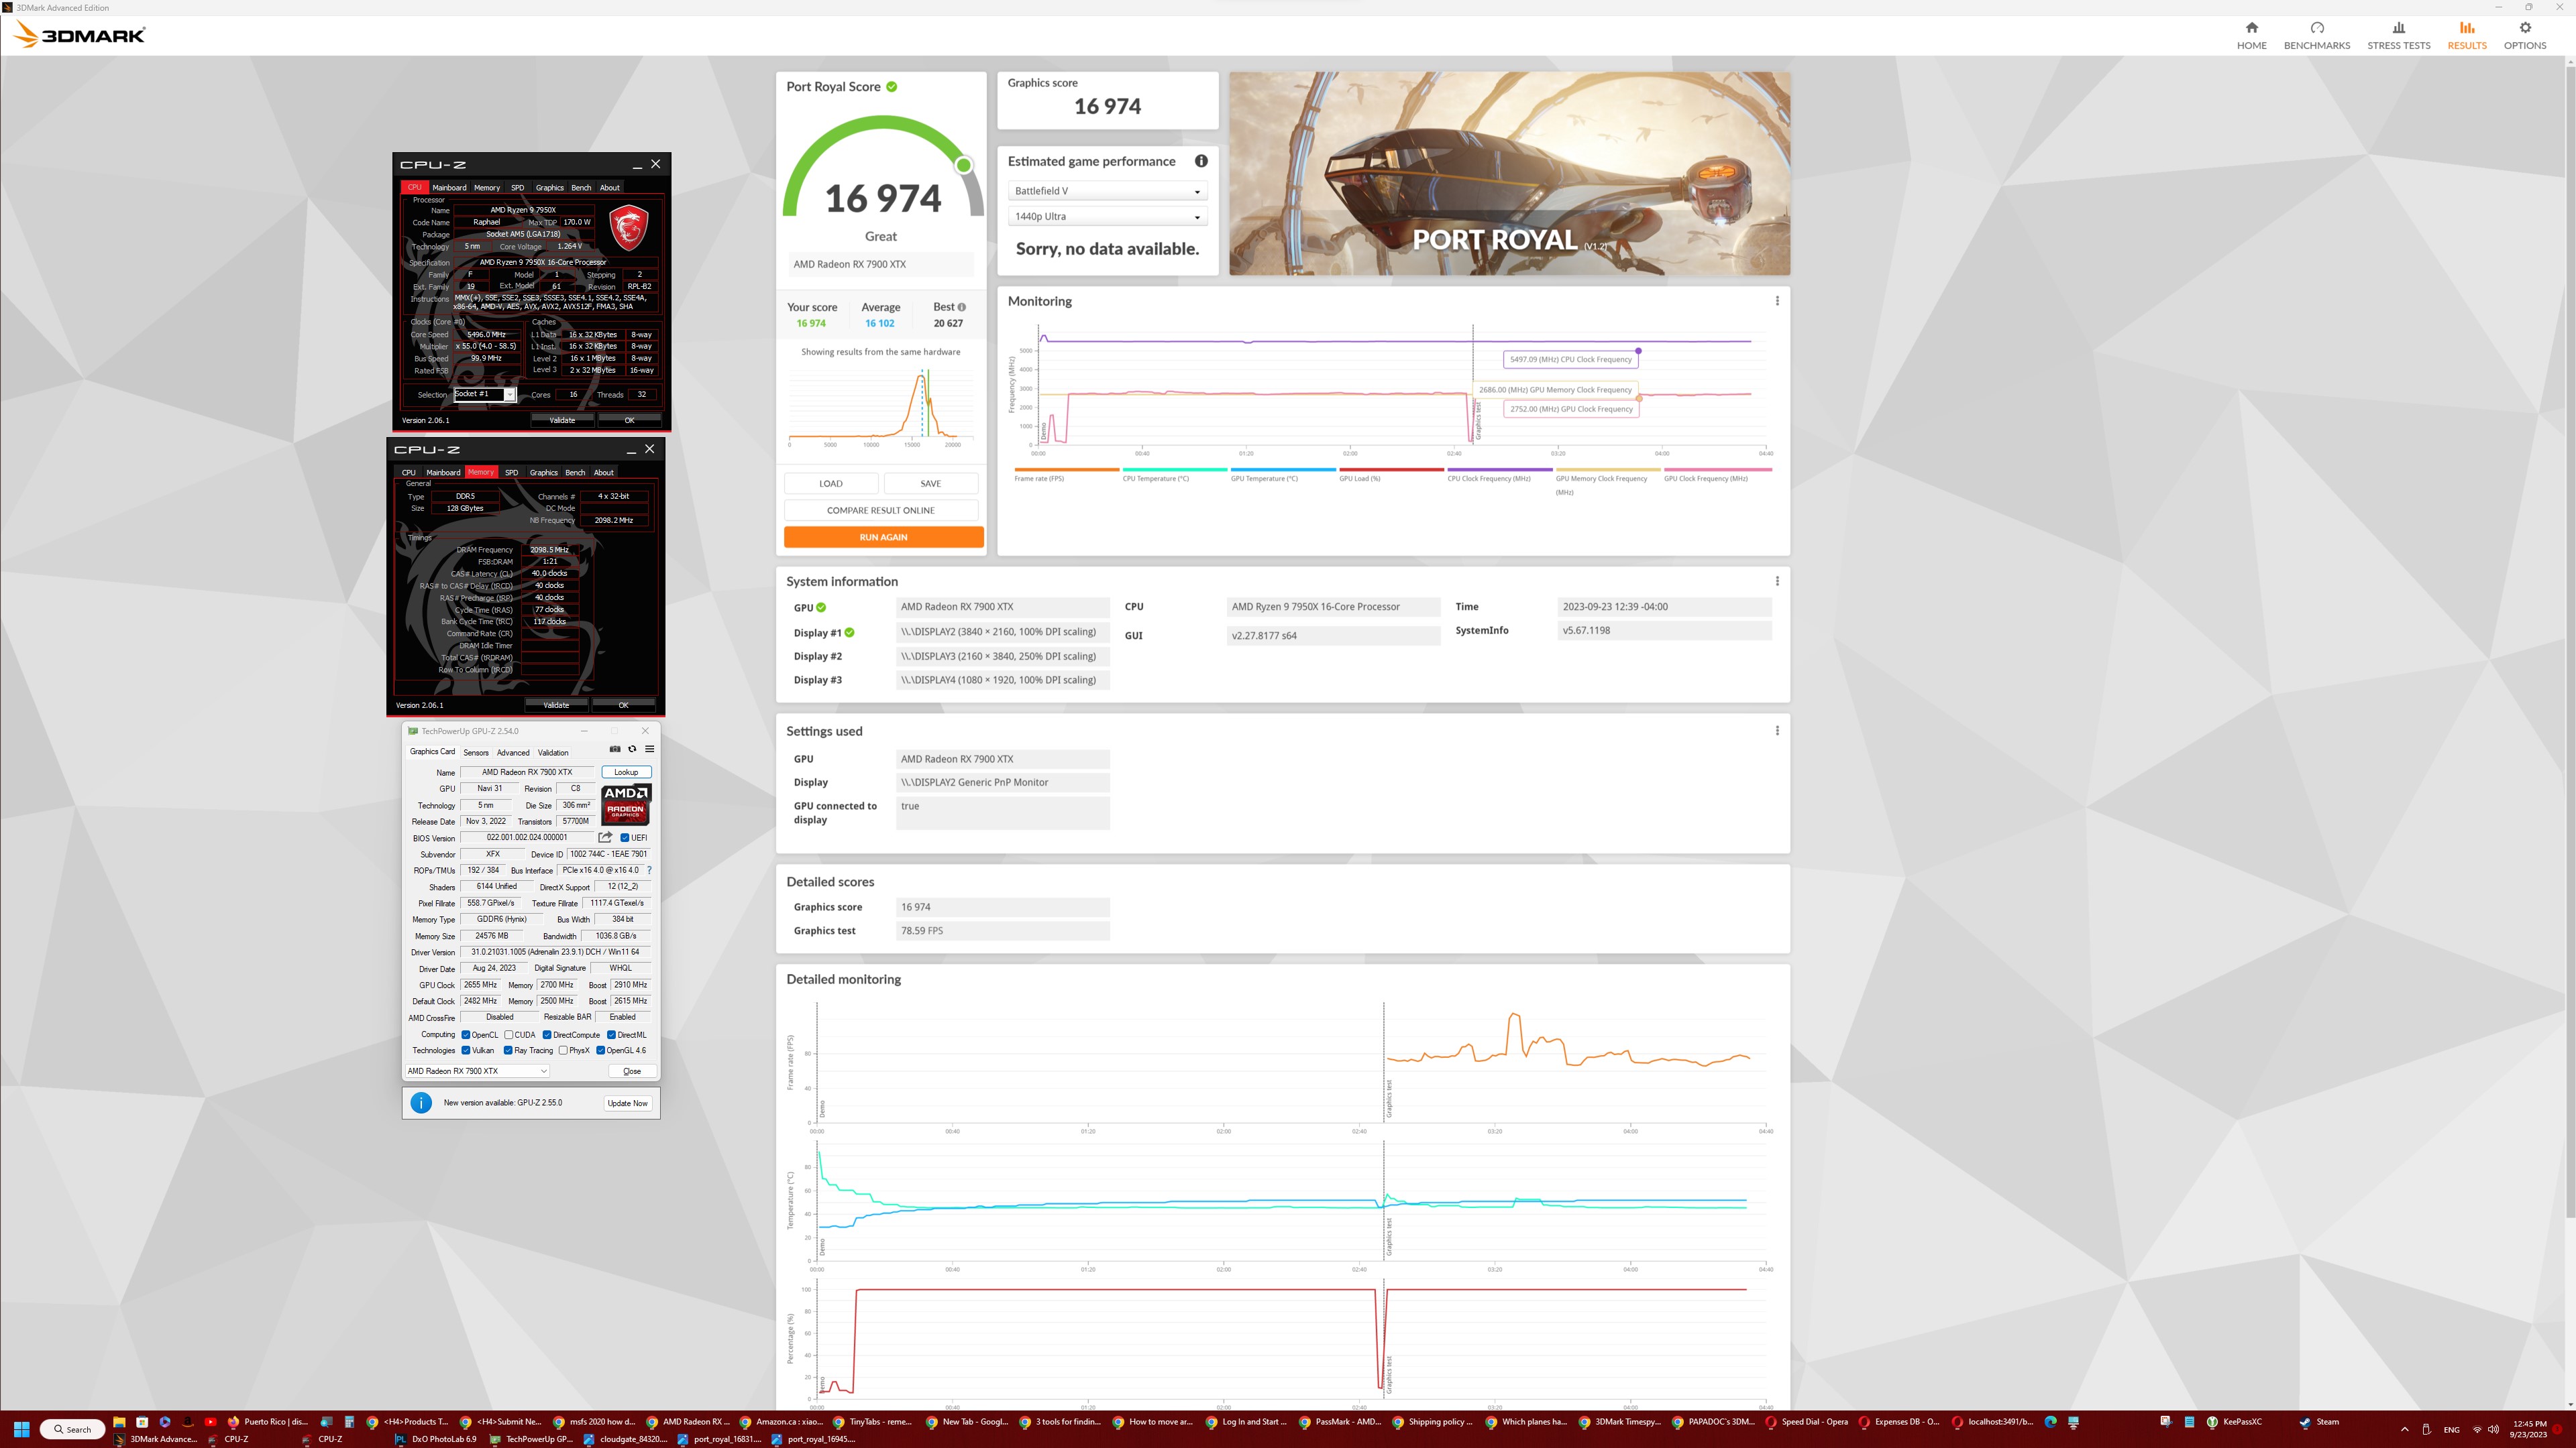Image resolution: width=2576 pixels, height=1448 pixels.
Task: Click the CPU Clock Frequency purple legend bar
Action: click(x=1499, y=470)
